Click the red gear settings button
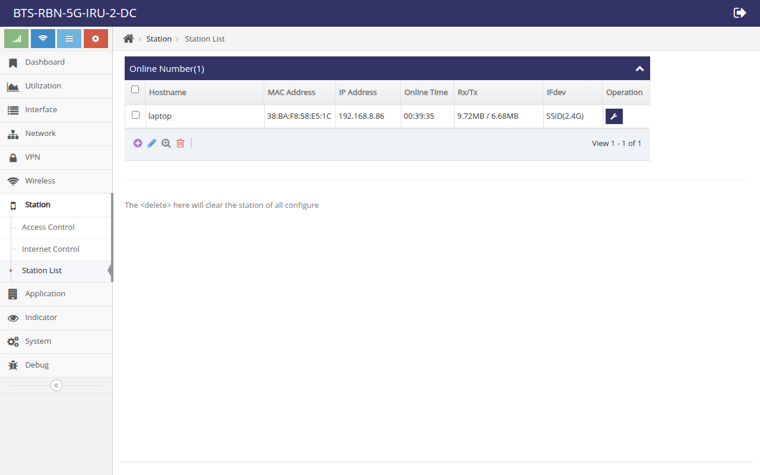 pos(96,39)
